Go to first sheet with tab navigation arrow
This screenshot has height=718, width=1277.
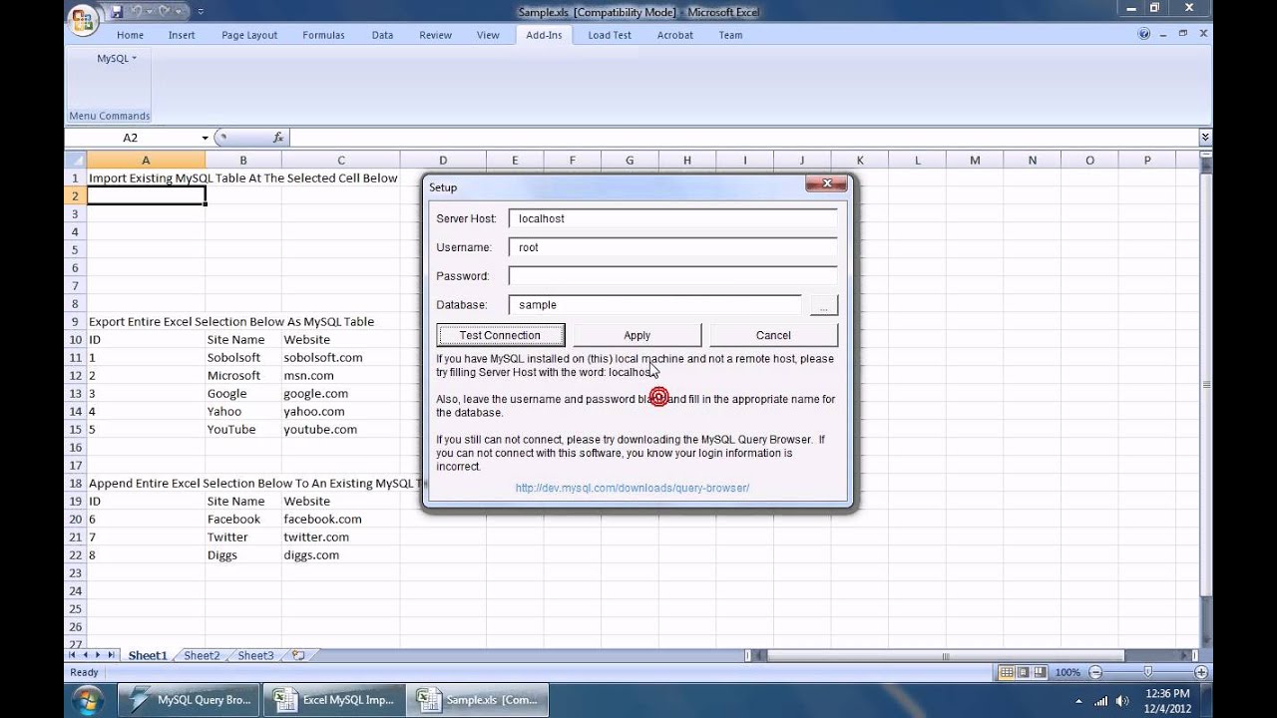[72, 655]
